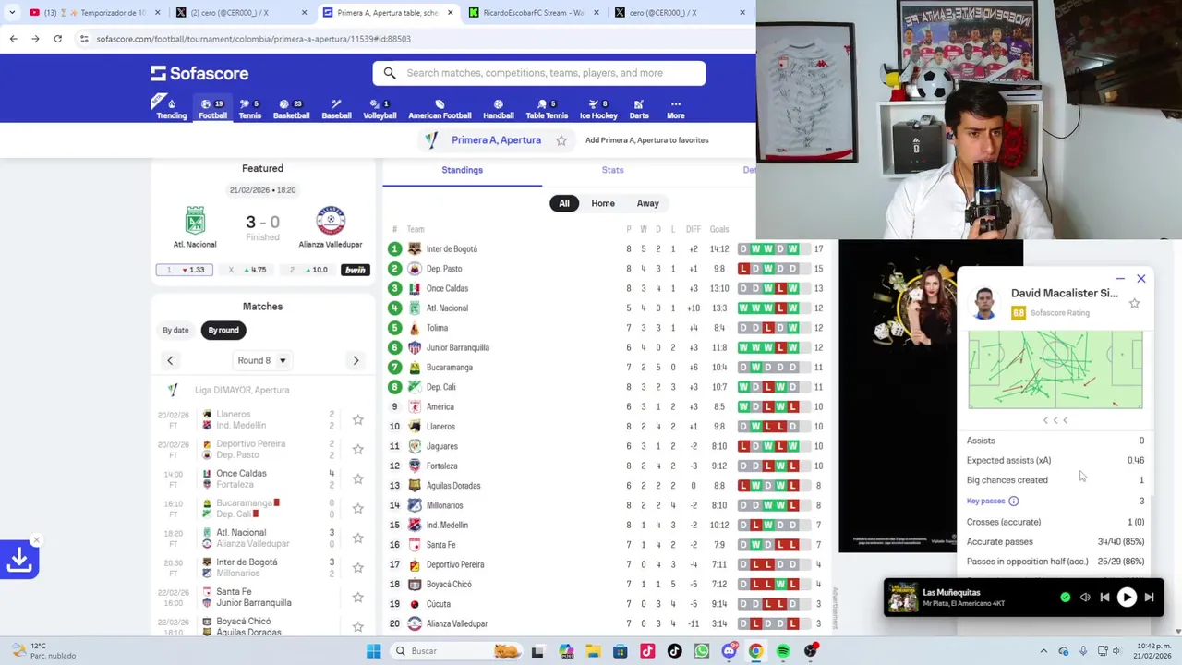Select the Handball sport icon
Screen dimensions: 1182x665
coord(498,109)
